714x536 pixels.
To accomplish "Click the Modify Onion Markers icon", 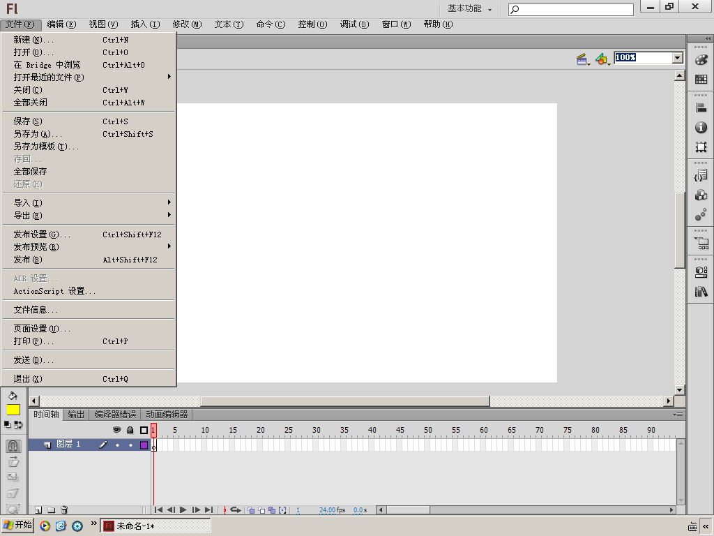I will click(x=282, y=510).
